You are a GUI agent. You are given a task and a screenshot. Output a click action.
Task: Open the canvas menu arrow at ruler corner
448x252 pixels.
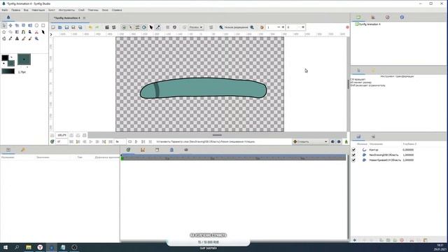coord(51,34)
